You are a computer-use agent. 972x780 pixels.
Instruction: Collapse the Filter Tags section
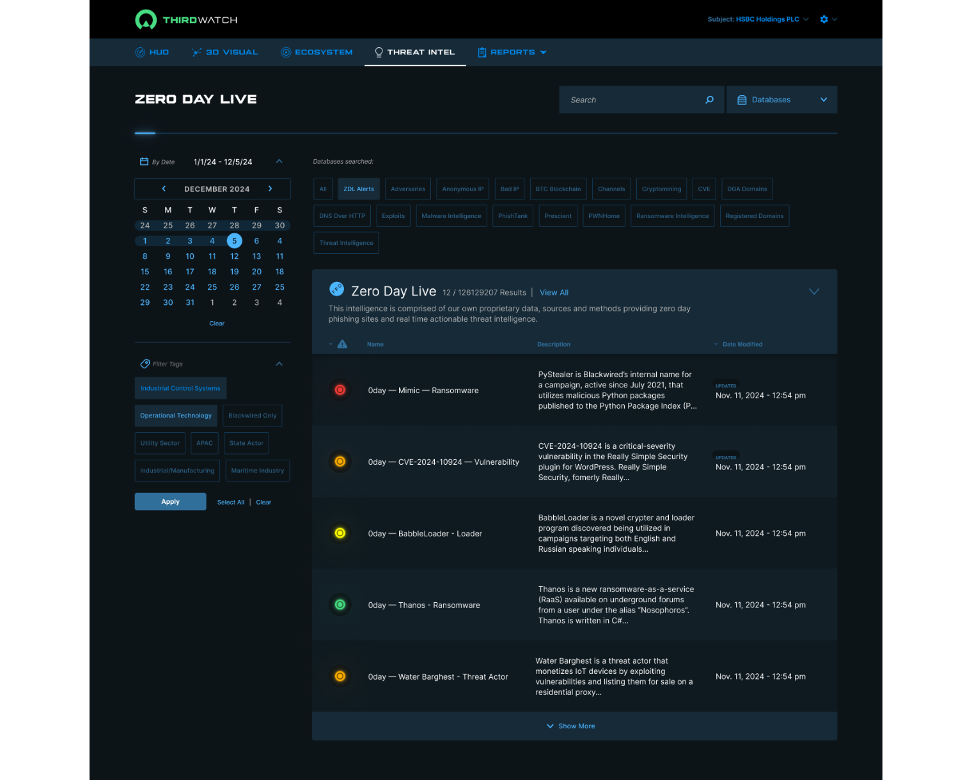pos(279,364)
